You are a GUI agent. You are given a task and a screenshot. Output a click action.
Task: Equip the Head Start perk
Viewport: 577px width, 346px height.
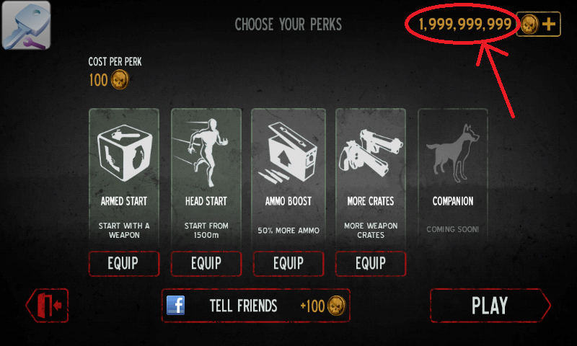[206, 263]
